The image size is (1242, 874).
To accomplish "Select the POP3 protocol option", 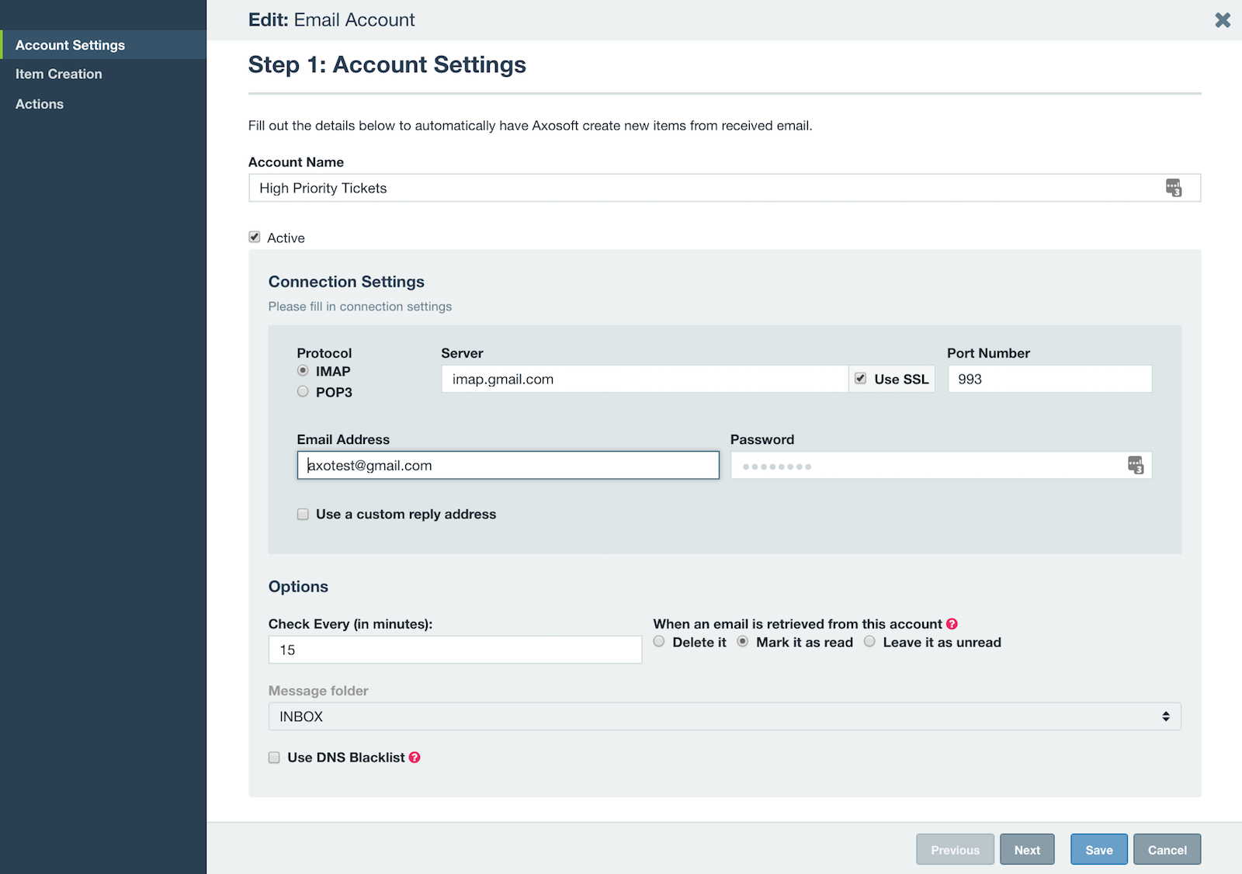I will coord(303,392).
